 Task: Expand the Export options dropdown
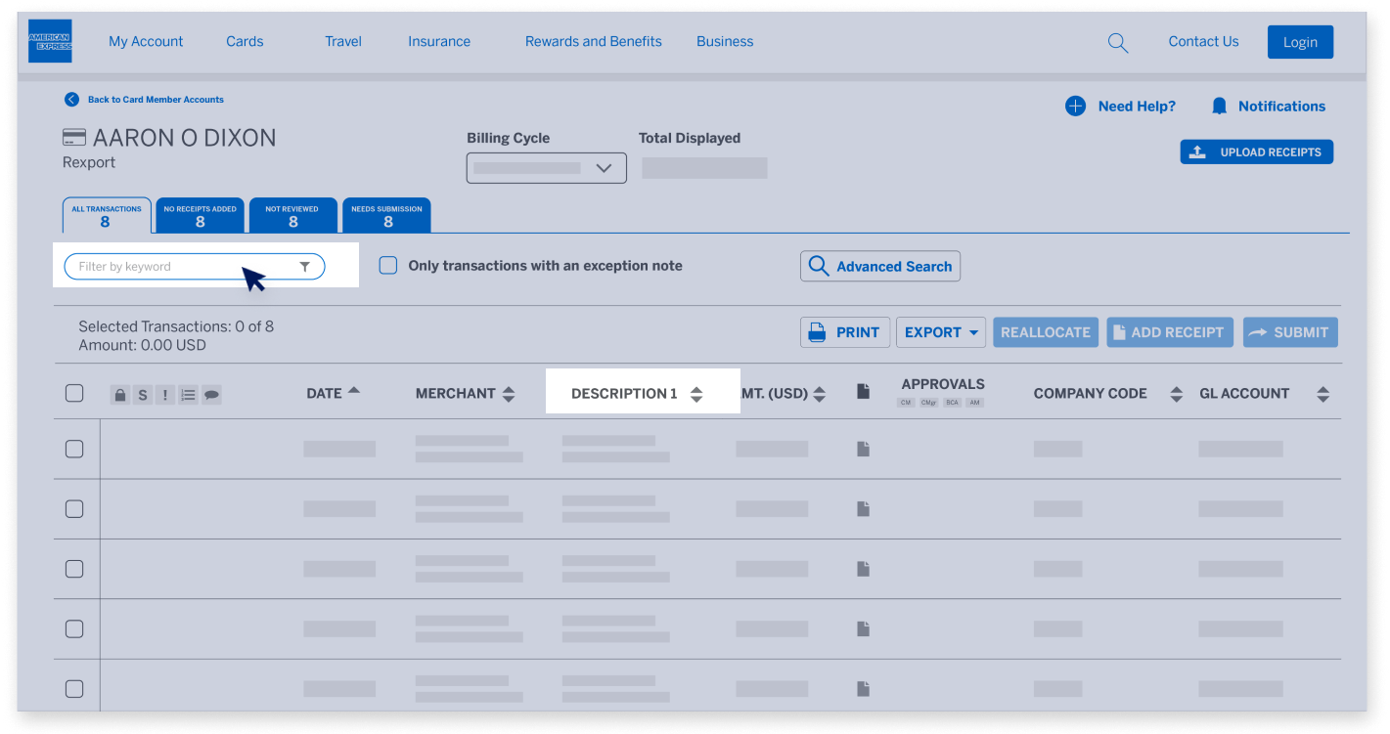pos(940,331)
